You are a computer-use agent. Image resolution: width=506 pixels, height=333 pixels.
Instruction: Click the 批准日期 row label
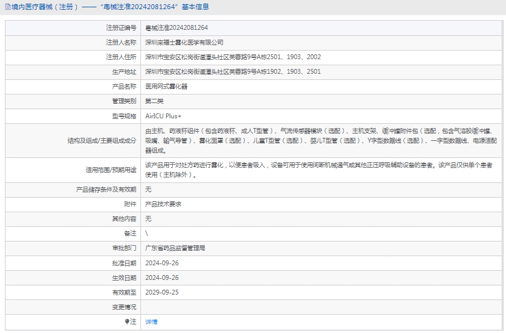124,263
